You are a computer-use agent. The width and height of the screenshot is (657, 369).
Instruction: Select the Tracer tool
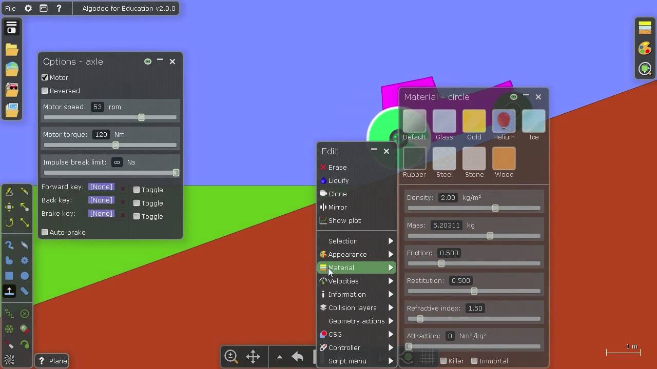coord(25,344)
